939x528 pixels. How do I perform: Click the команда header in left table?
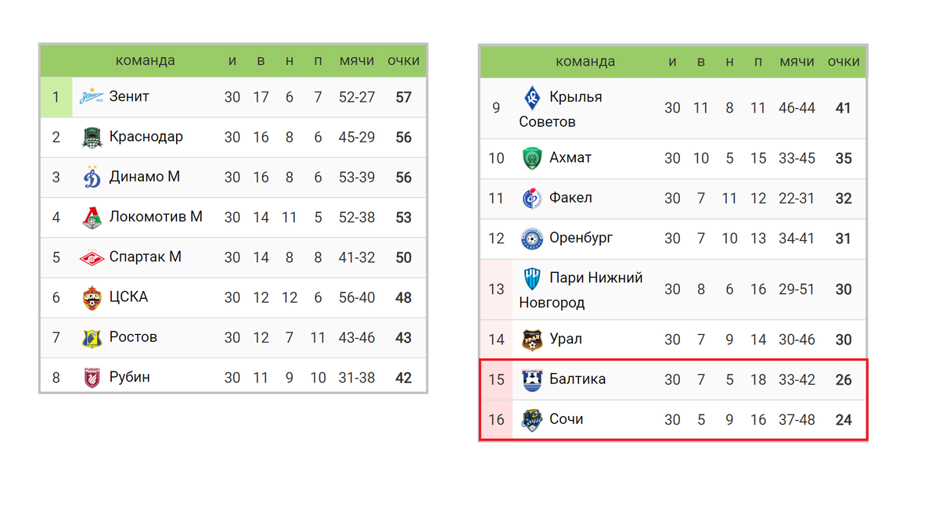(146, 61)
